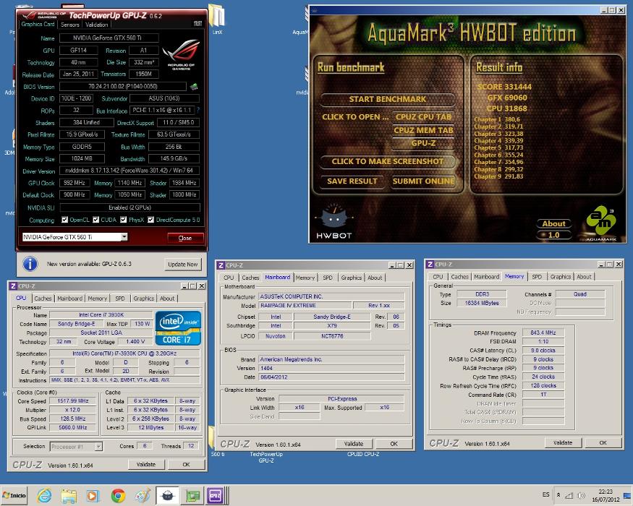Open Mainboard tab in CPU-Z Memory window
This screenshot has height=506, width=633.
[x=486, y=277]
